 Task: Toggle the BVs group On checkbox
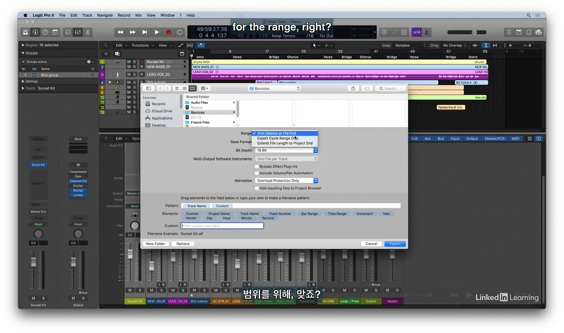(34, 75)
